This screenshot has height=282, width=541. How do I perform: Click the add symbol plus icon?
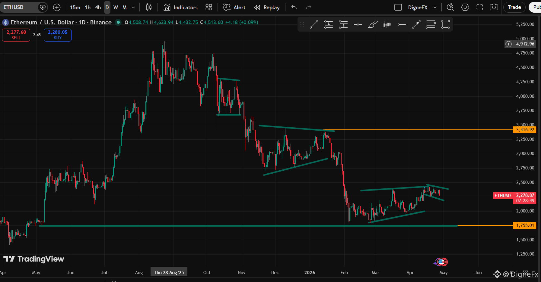click(x=57, y=7)
